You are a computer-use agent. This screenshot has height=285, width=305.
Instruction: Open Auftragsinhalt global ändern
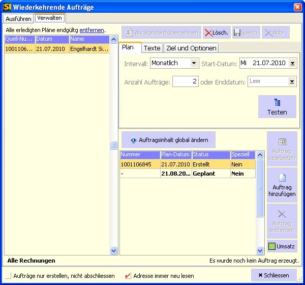pos(168,139)
